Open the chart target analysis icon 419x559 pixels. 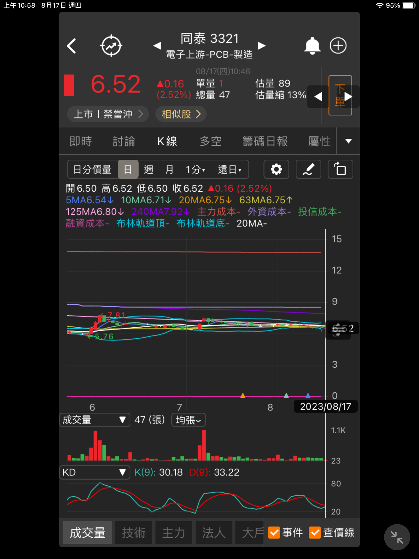point(111,46)
